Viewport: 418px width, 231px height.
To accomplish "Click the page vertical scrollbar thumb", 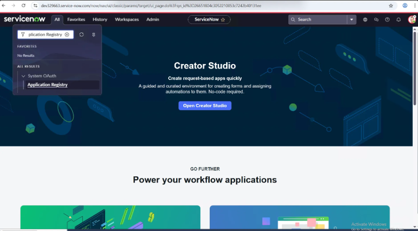I will [415, 69].
